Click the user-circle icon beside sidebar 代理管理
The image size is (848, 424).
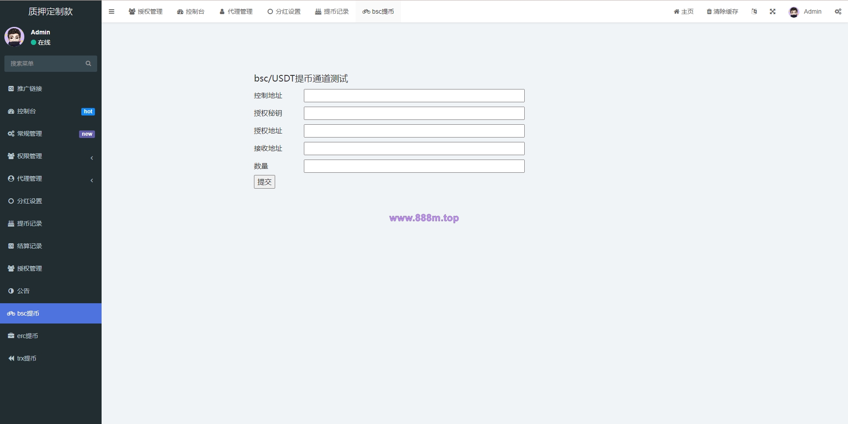click(x=11, y=179)
